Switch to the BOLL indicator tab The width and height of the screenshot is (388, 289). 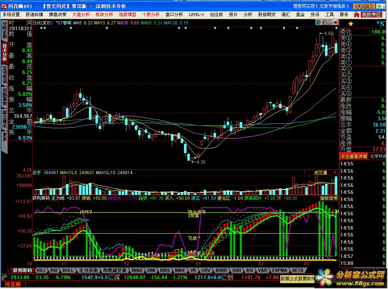click(x=68, y=270)
